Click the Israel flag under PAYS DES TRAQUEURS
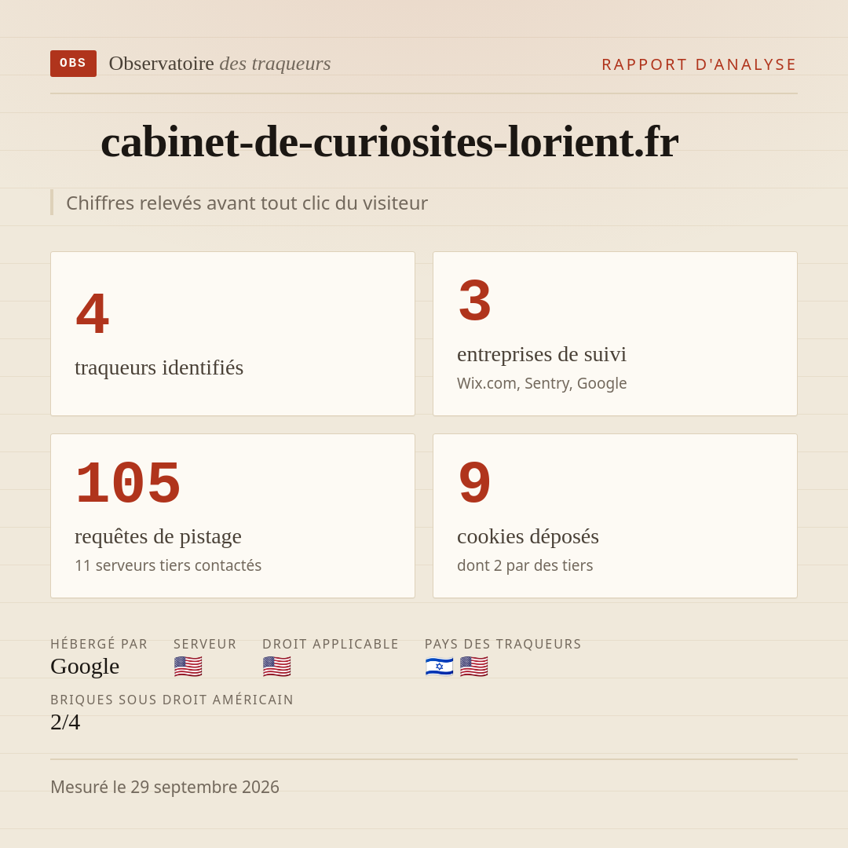The width and height of the screenshot is (848, 848). (439, 667)
